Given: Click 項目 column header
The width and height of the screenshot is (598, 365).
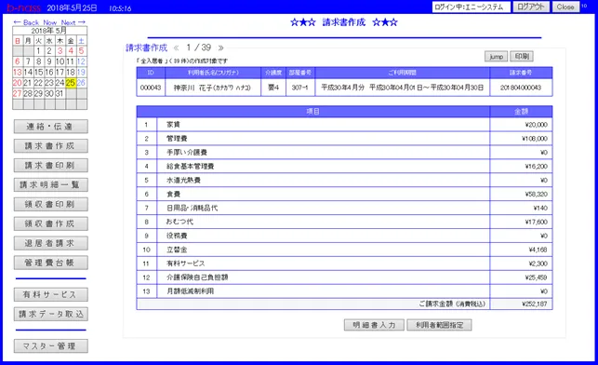Looking at the screenshot, I should [313, 112].
